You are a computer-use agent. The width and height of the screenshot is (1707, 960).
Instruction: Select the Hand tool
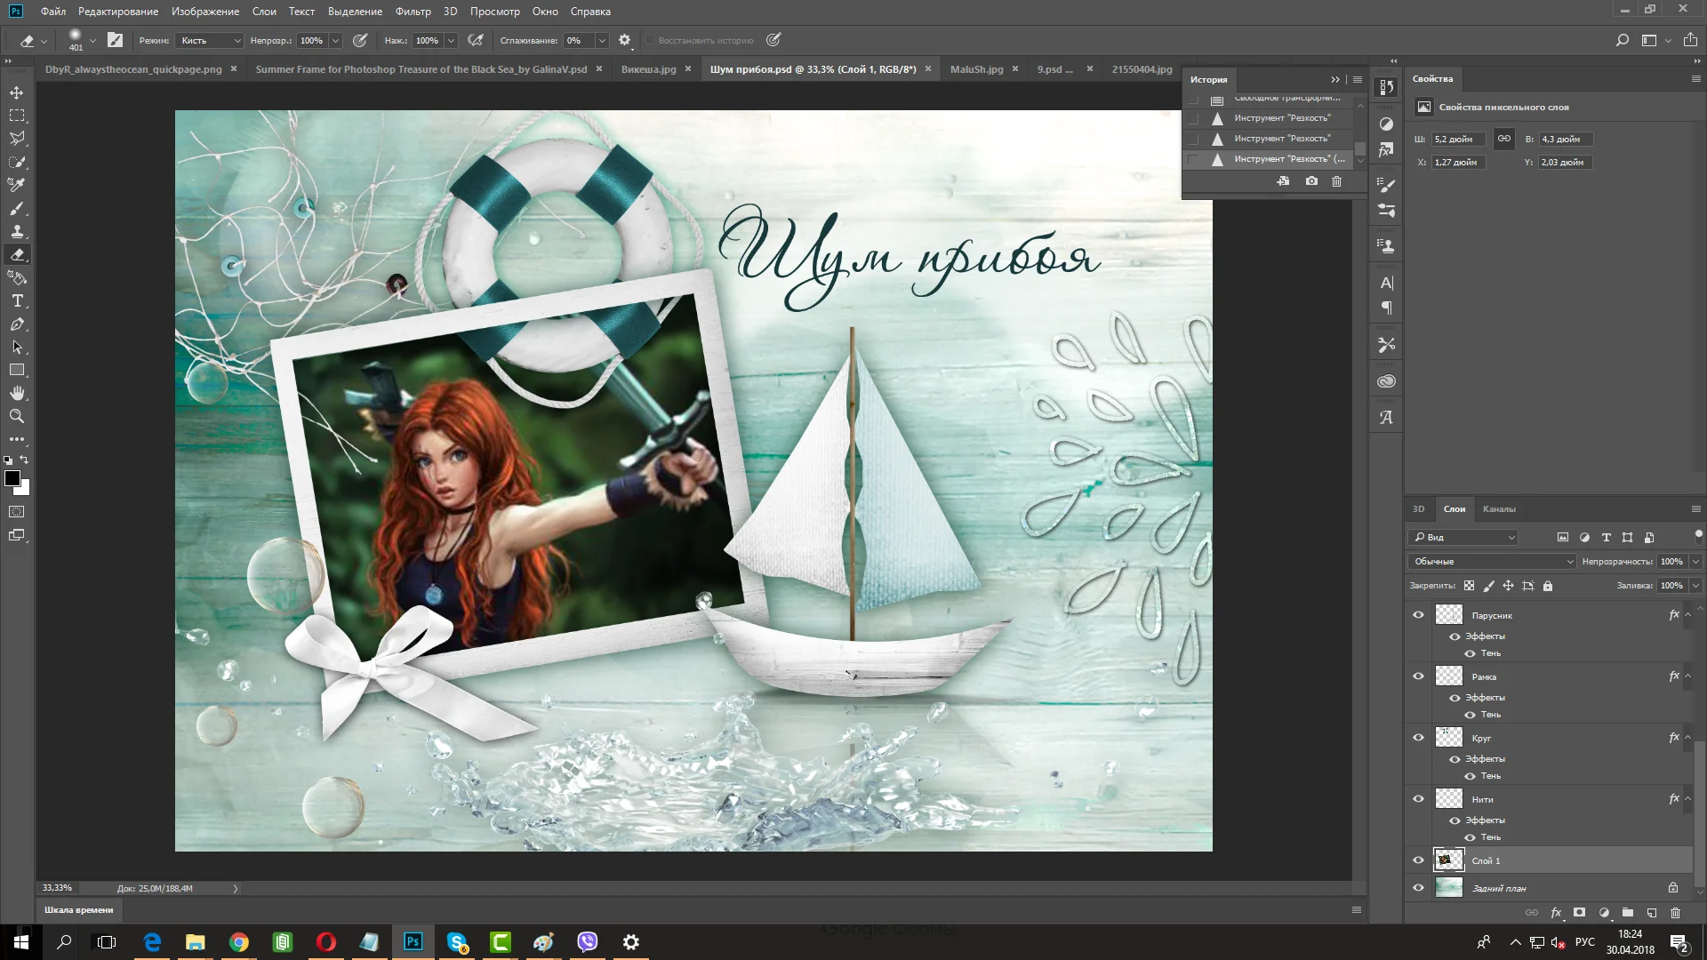coord(17,393)
